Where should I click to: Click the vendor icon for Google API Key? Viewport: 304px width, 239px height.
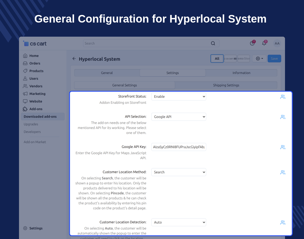tap(283, 147)
